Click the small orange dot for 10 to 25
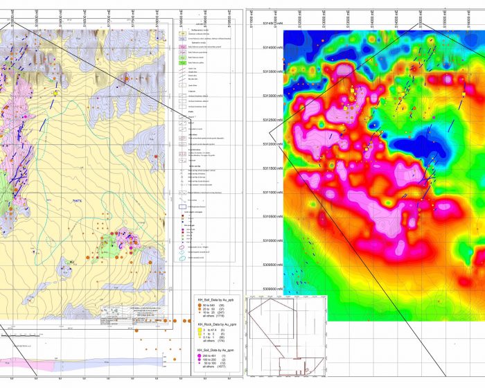Screen dimensions: 485x388 coord(200,313)
